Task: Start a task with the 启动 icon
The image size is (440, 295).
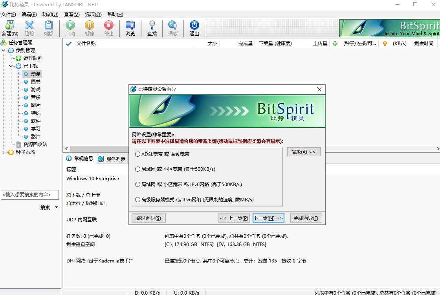Action: 70,27
